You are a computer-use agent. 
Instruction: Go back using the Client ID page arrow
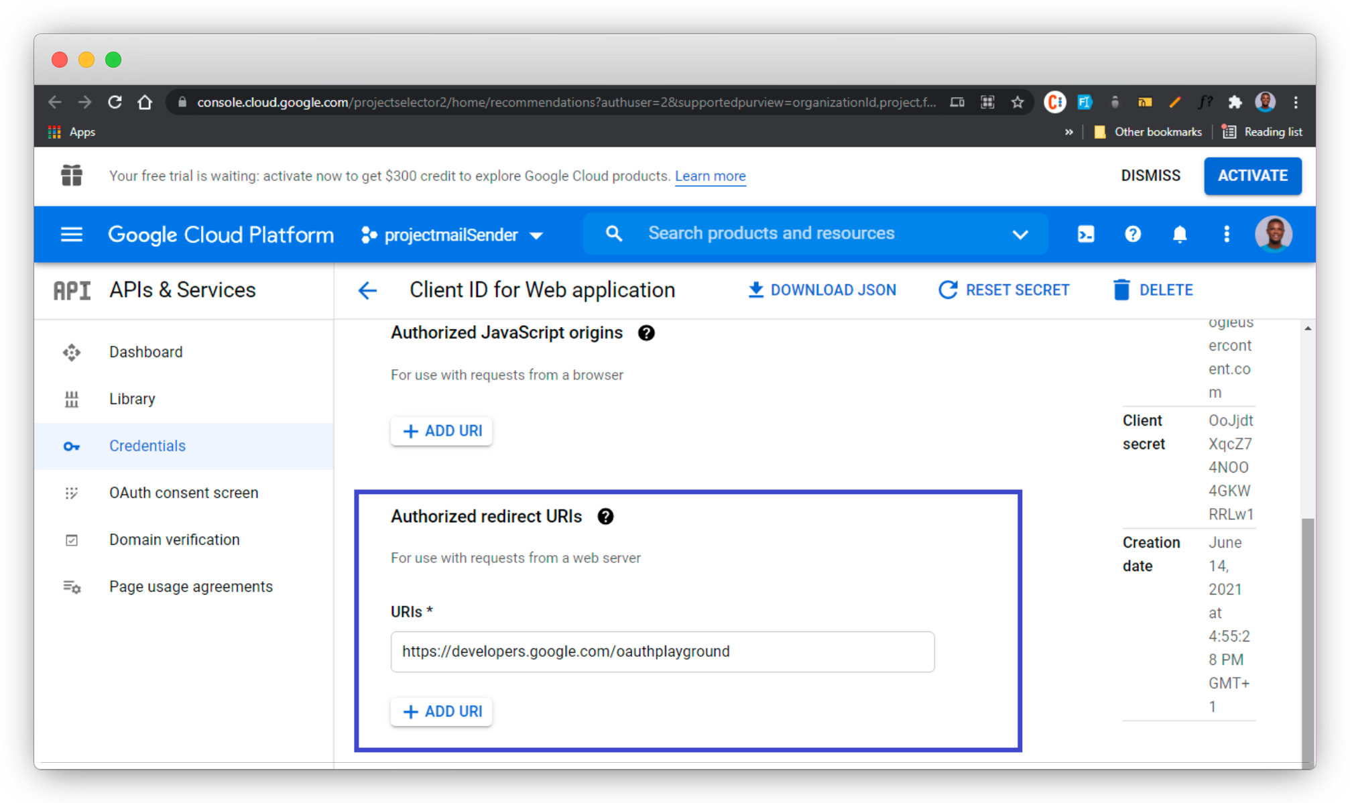click(367, 290)
